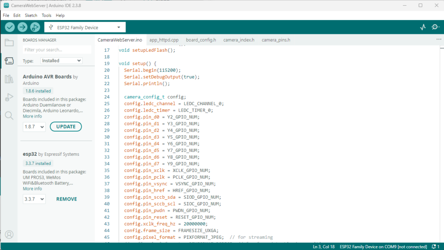
Task: Start the Debug toolbar icon
Action: [35, 27]
